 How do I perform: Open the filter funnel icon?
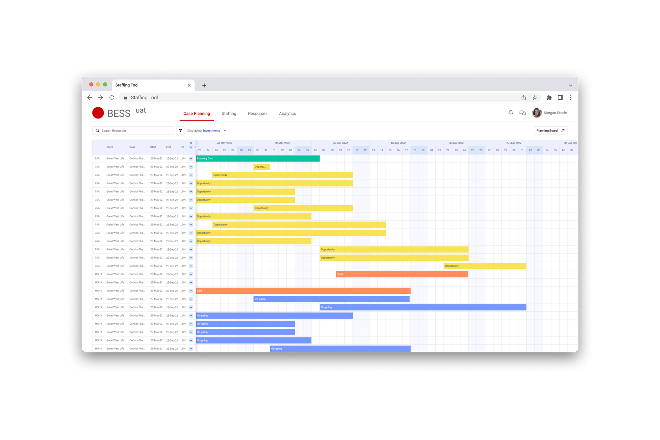(180, 131)
